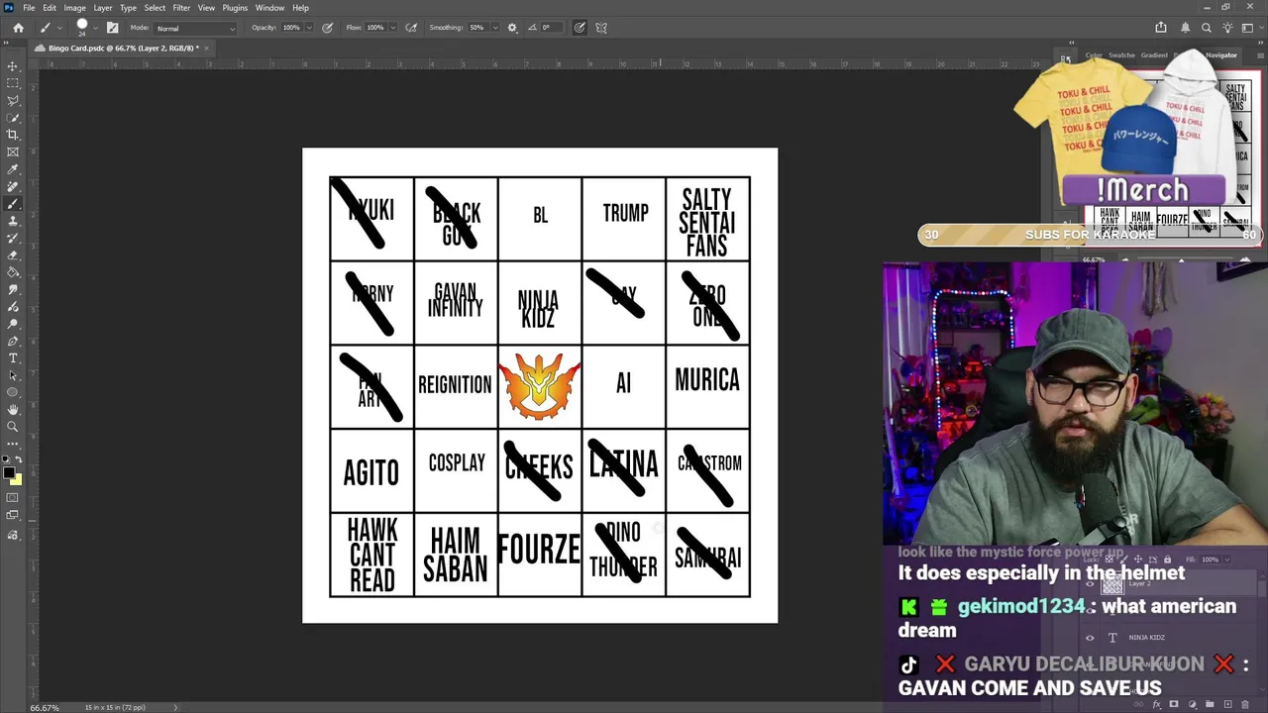Select the Lasso tool

pyautogui.click(x=13, y=100)
